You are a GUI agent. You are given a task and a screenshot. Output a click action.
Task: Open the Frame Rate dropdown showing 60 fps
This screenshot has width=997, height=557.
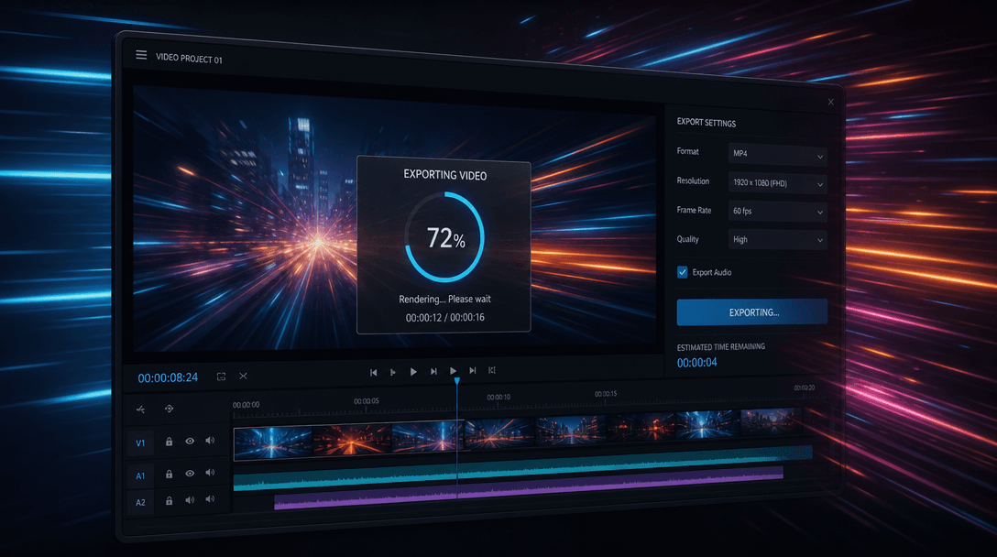click(777, 211)
